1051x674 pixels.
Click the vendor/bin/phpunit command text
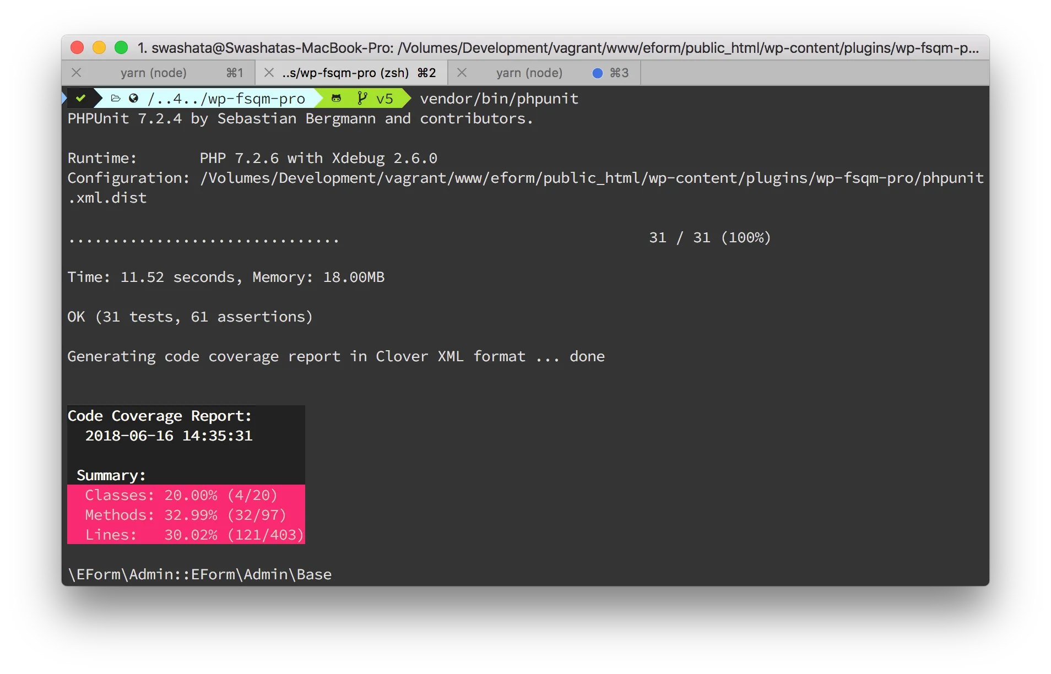tap(499, 99)
